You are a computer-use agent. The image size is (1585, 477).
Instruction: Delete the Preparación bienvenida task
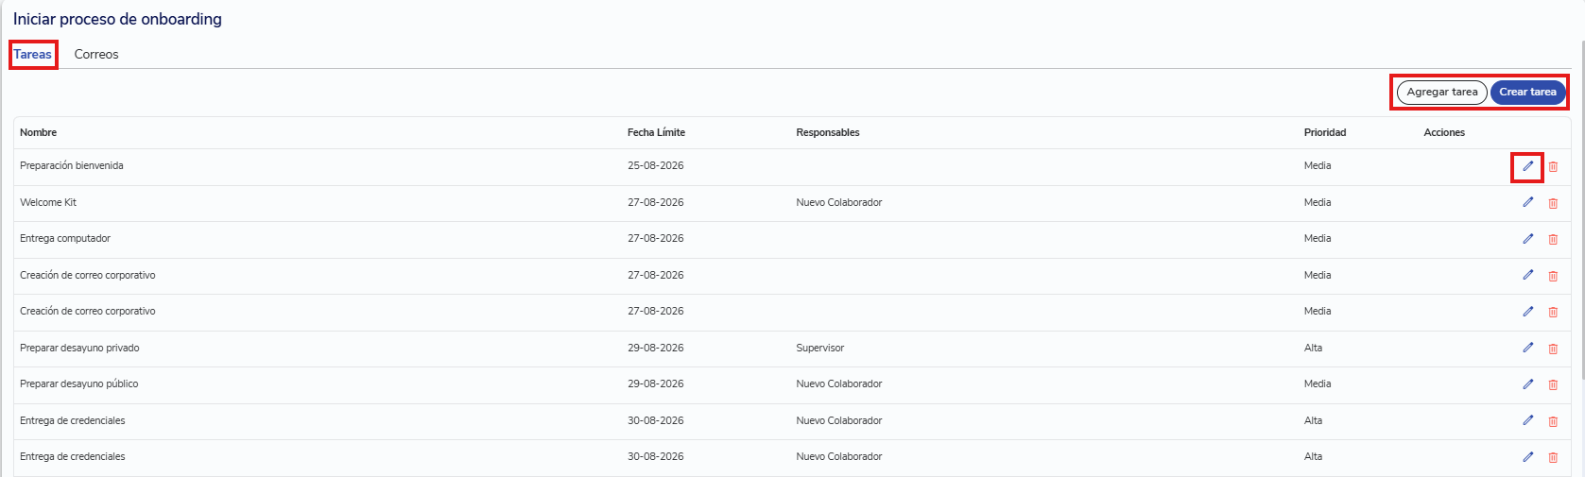pyautogui.click(x=1553, y=166)
